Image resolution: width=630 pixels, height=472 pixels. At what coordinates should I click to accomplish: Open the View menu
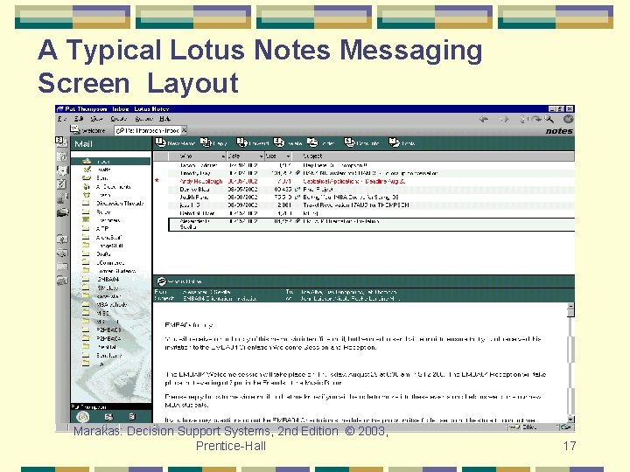tap(96, 119)
